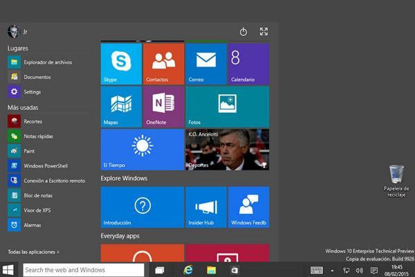Open File Explorer from taskbar
The image size is (415, 277).
[211, 270]
